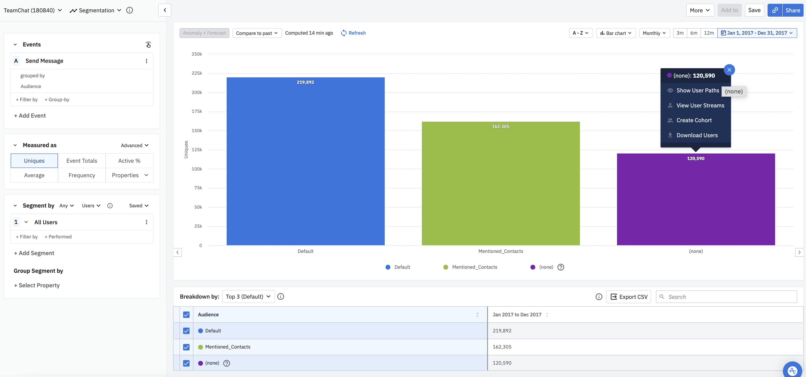Click info icon next to Breakdown dropdown

click(281, 296)
